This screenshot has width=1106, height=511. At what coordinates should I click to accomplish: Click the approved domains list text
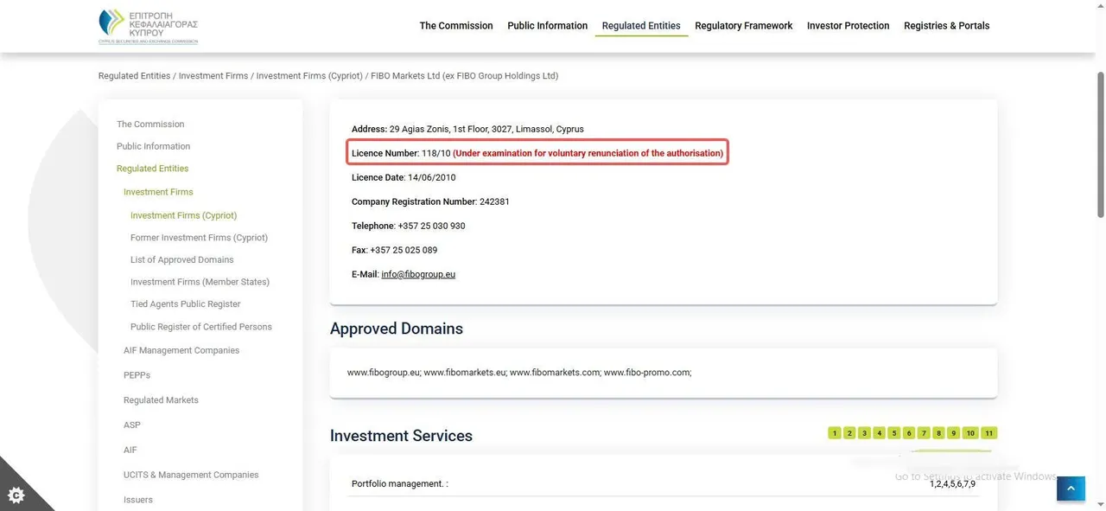pyautogui.click(x=519, y=373)
